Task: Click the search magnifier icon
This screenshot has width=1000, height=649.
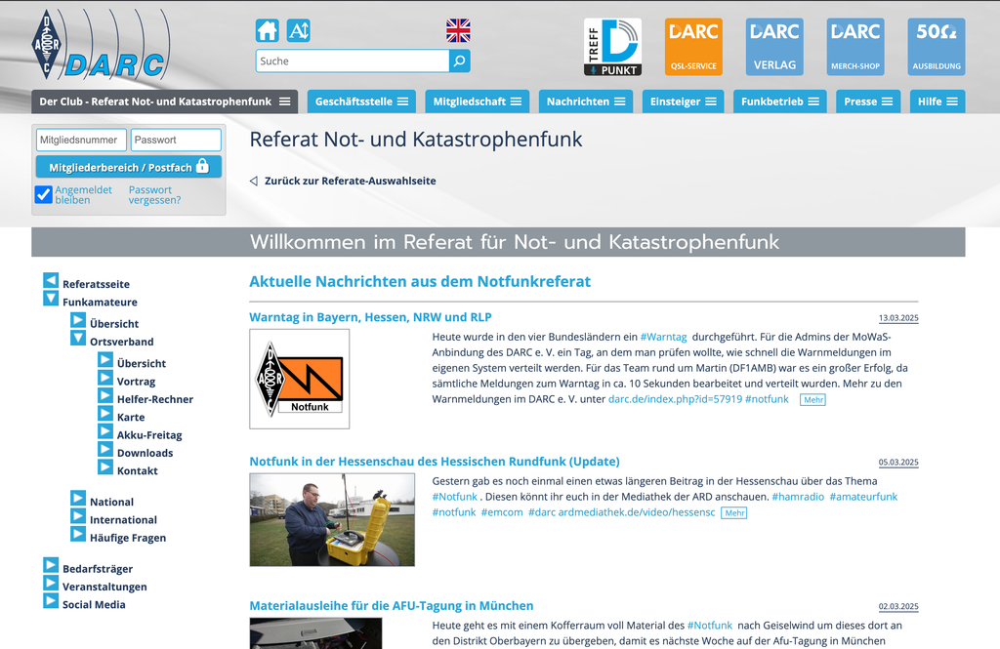Action: (x=459, y=61)
